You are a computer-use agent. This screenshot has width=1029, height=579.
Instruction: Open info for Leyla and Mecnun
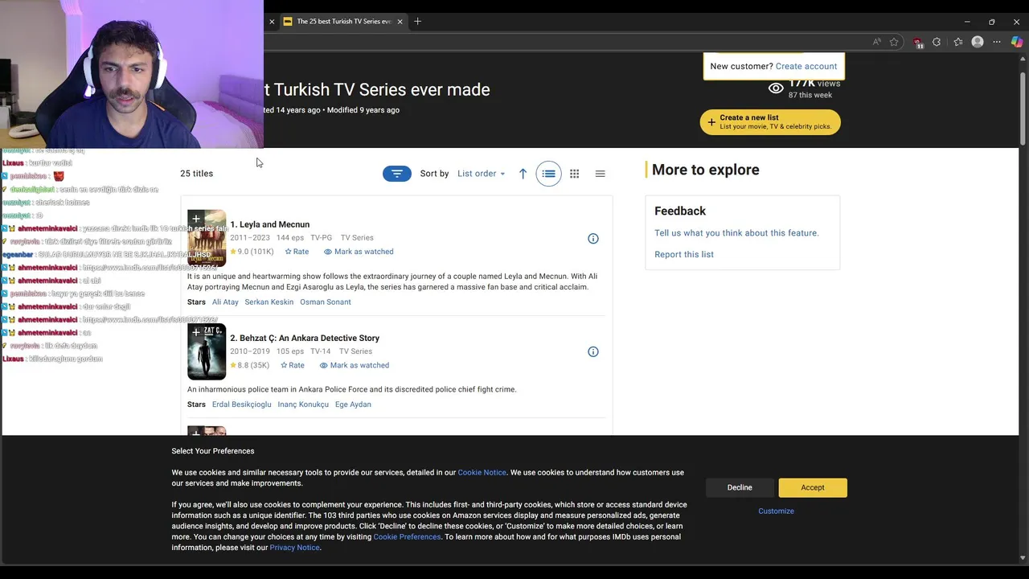click(x=593, y=238)
